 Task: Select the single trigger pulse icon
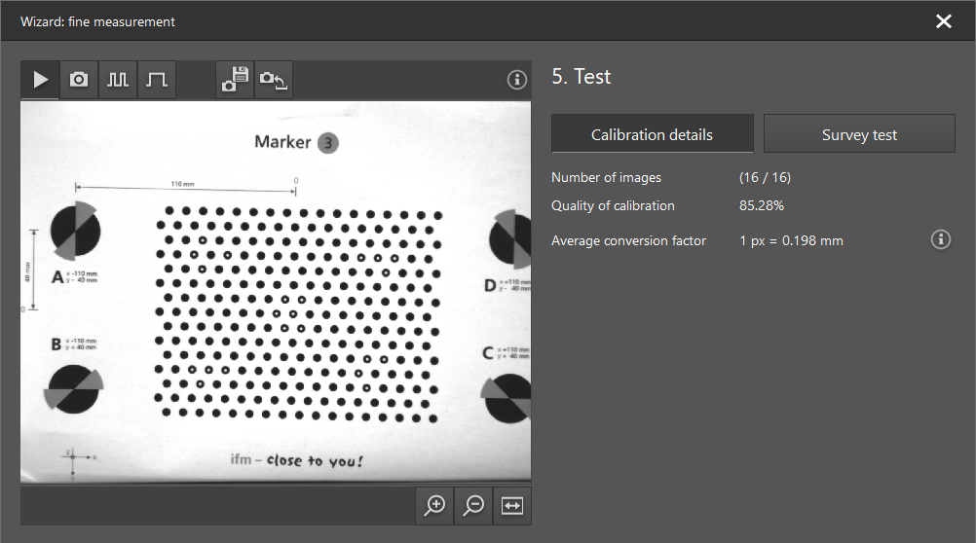click(x=157, y=80)
